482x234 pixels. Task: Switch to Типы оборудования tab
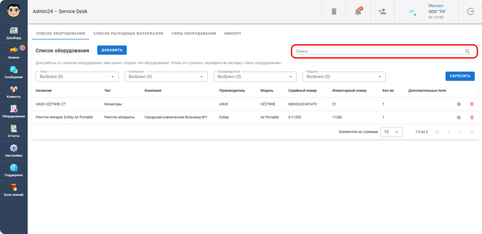pyautogui.click(x=193, y=34)
